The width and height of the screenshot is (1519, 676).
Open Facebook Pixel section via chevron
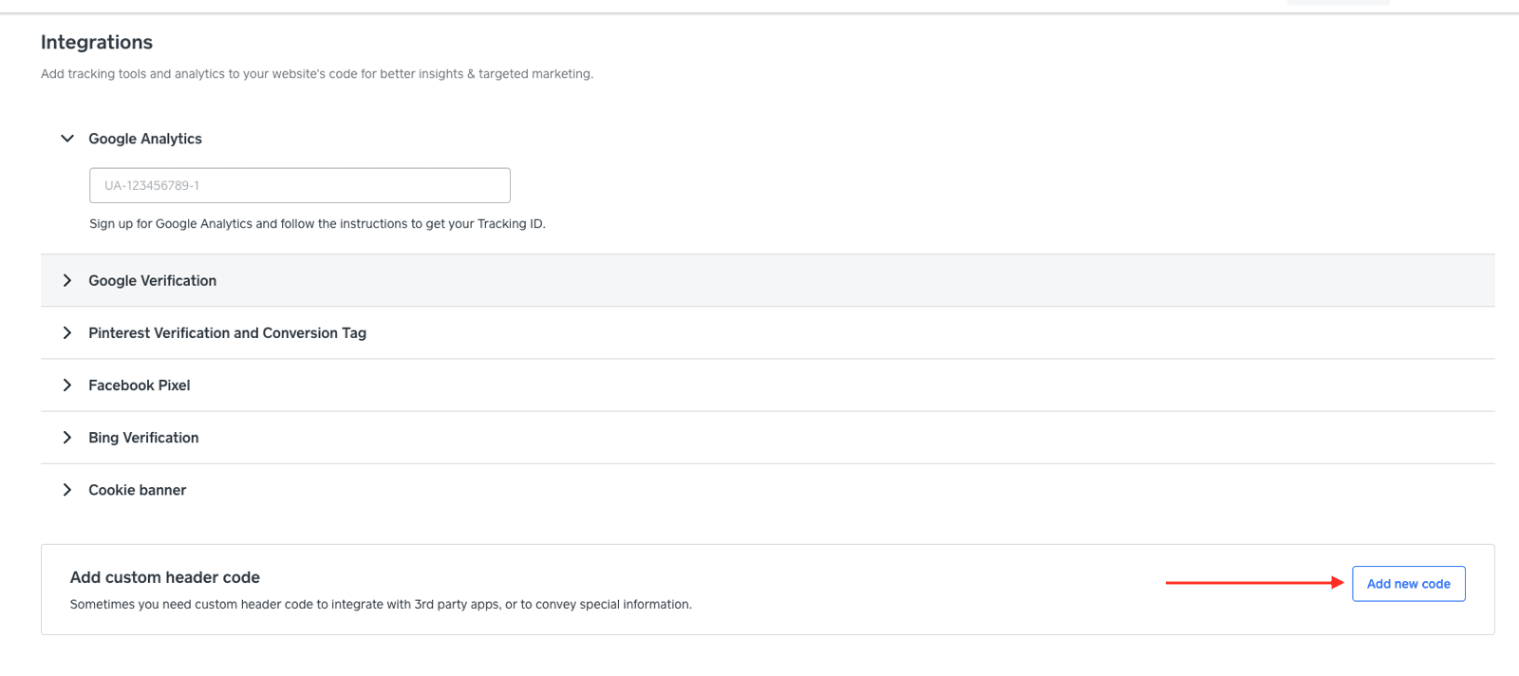67,385
